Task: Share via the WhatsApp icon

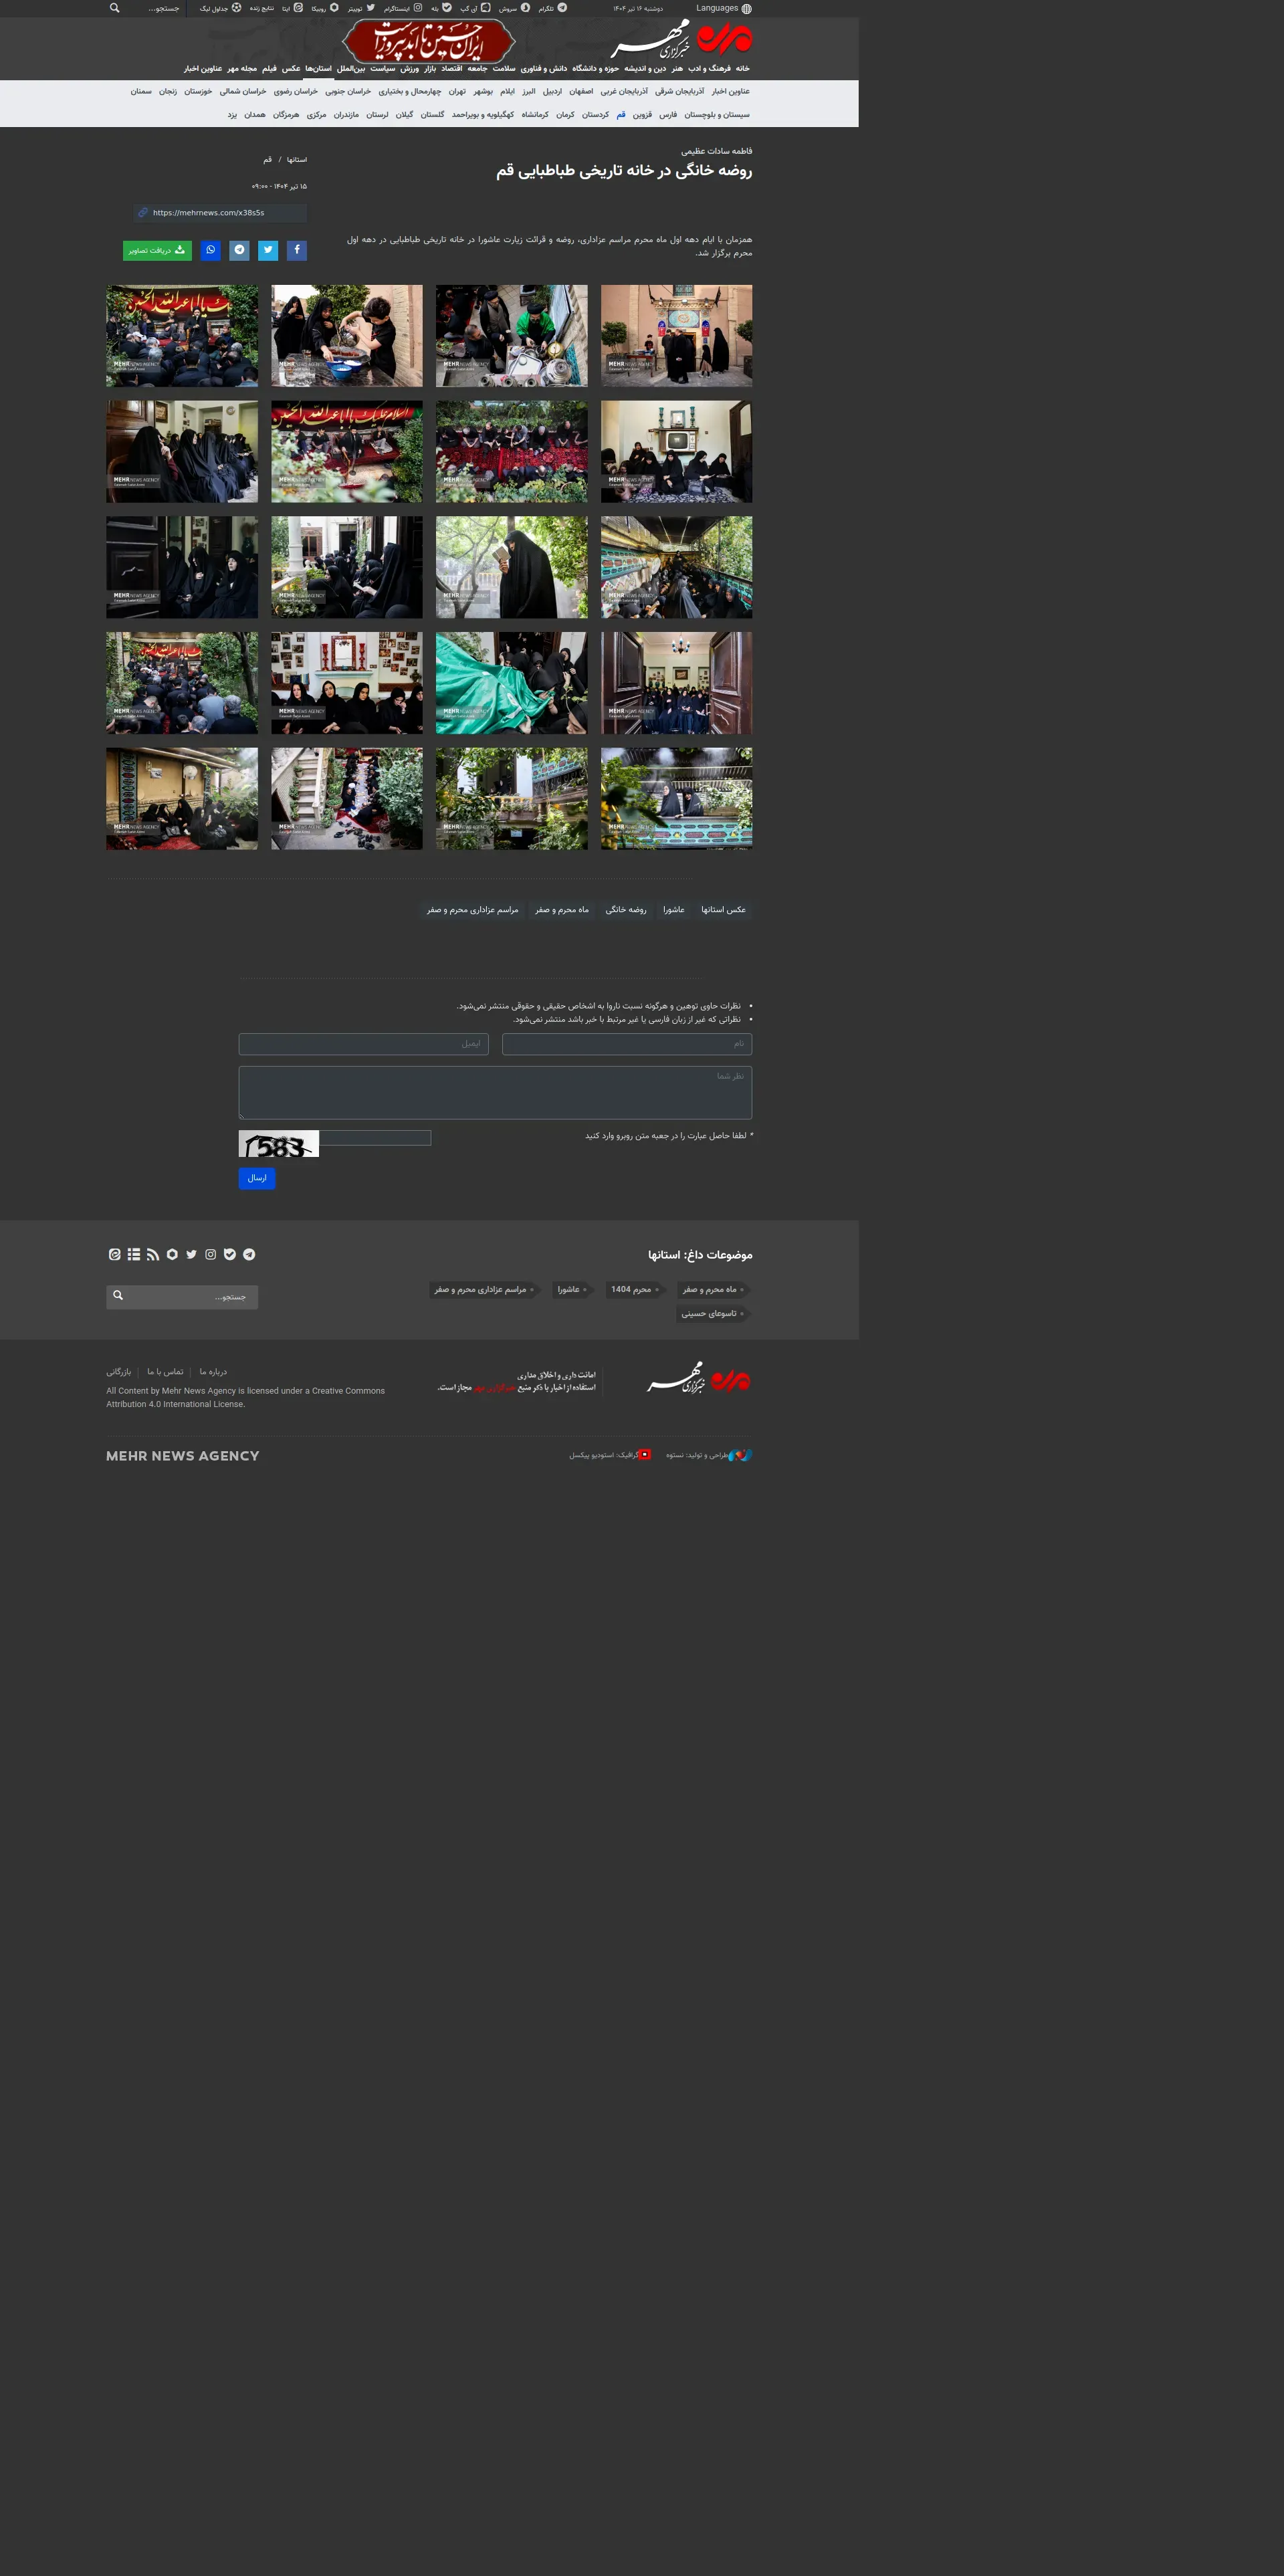Action: 210,250
